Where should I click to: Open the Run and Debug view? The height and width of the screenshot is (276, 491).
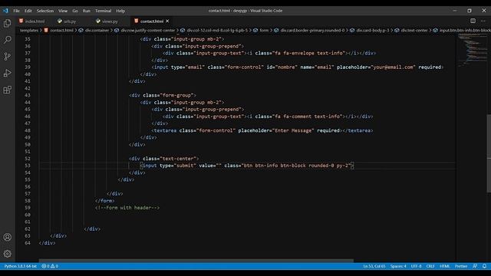[7, 74]
